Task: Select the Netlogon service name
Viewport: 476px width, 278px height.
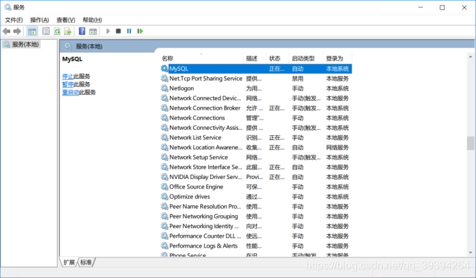Action: (x=182, y=88)
